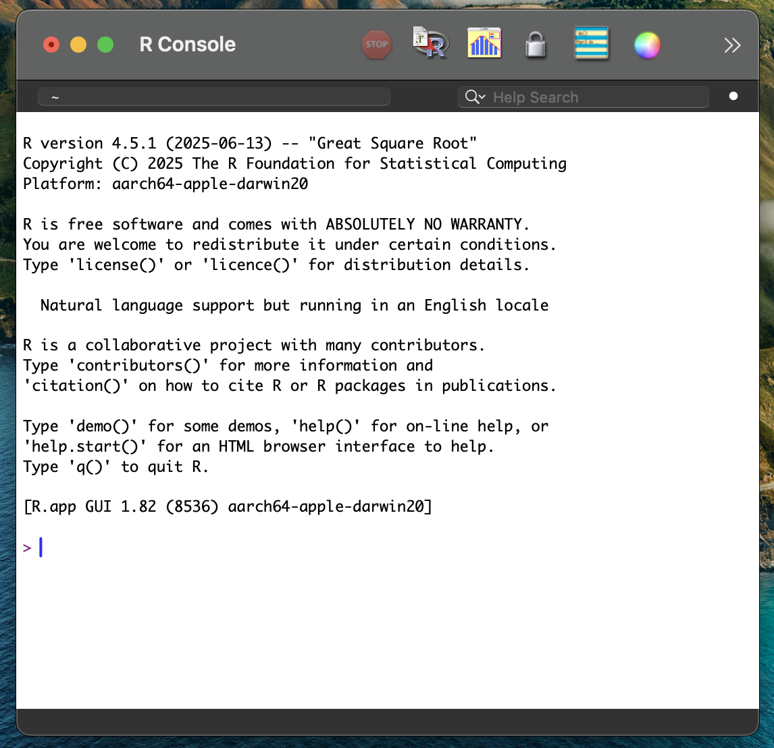Open the Help Search magnifier dropdown
This screenshot has height=748, width=774.
tap(475, 97)
